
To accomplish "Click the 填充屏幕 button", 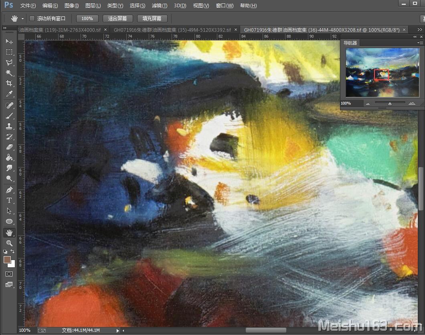I will click(x=152, y=18).
